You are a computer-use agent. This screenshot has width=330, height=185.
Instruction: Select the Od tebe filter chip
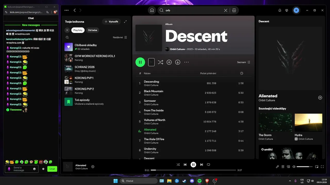pos(92,30)
